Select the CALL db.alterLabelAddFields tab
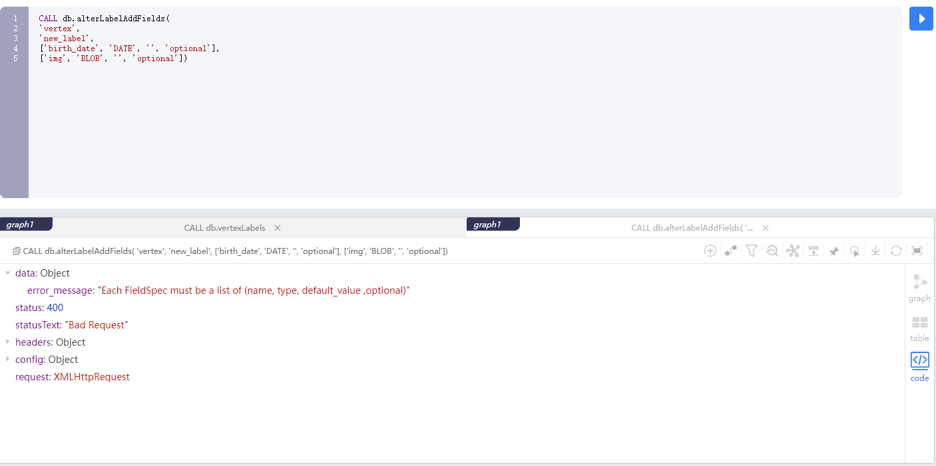This screenshot has height=466, width=936. (694, 227)
